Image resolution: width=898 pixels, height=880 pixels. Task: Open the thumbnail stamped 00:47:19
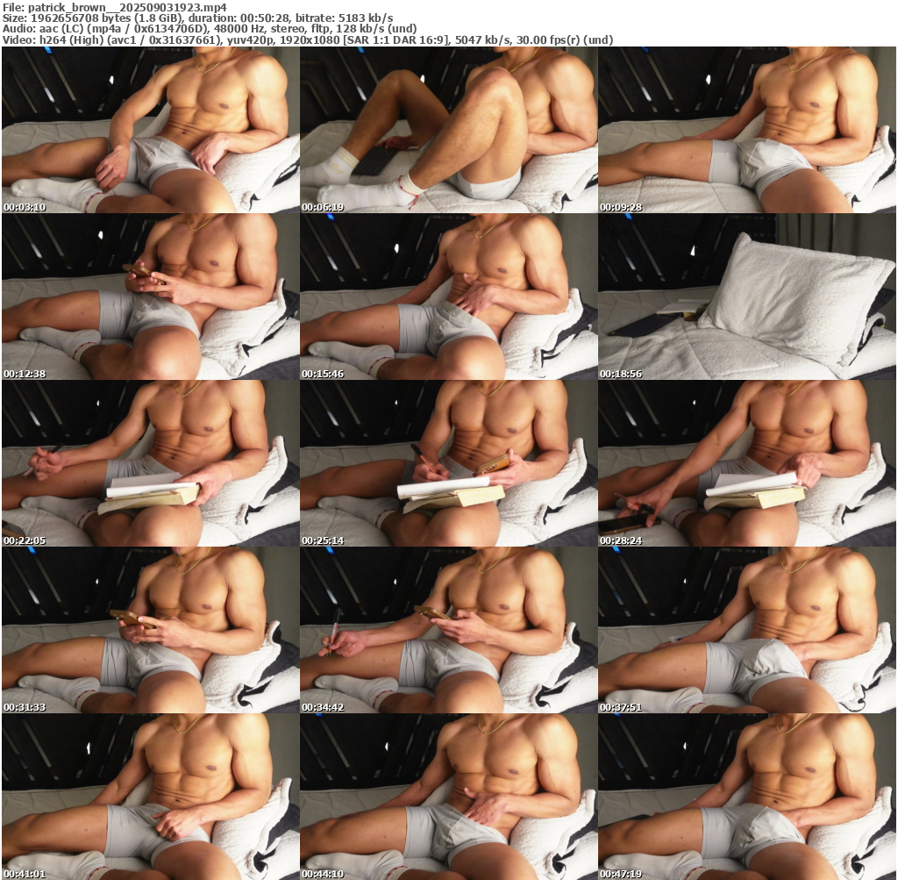pos(747,797)
